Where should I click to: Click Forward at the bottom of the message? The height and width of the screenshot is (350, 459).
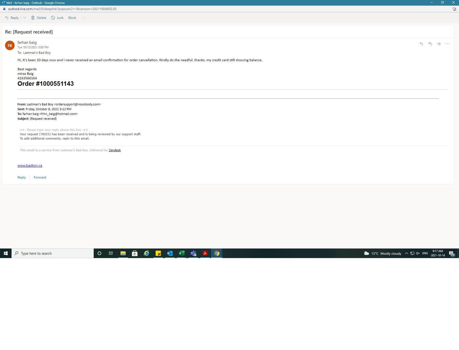tap(40, 177)
